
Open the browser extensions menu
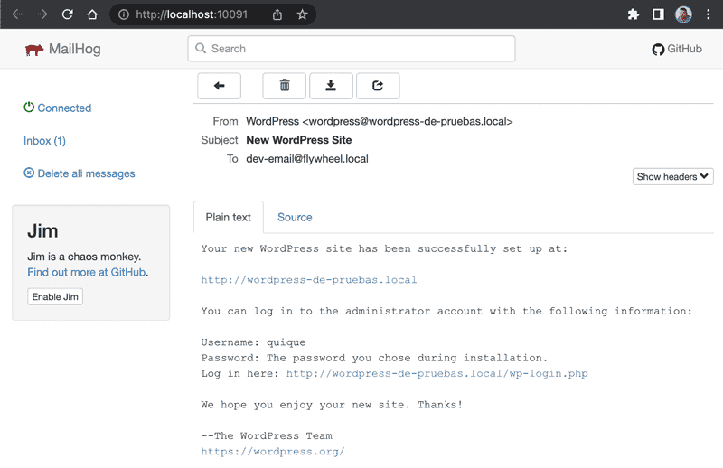(634, 14)
